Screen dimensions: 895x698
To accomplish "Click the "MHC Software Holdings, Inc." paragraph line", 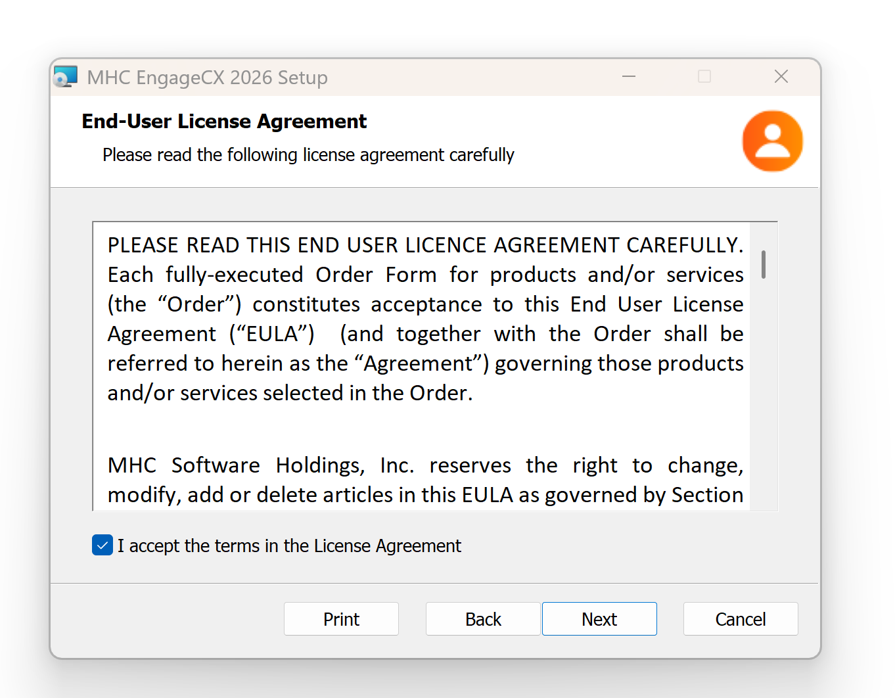I will coord(425,465).
